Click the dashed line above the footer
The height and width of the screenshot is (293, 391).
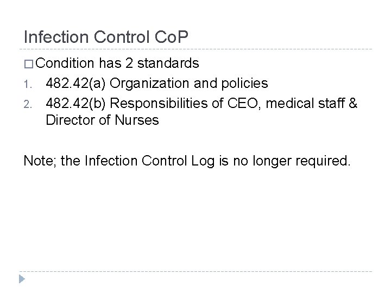[195, 271]
